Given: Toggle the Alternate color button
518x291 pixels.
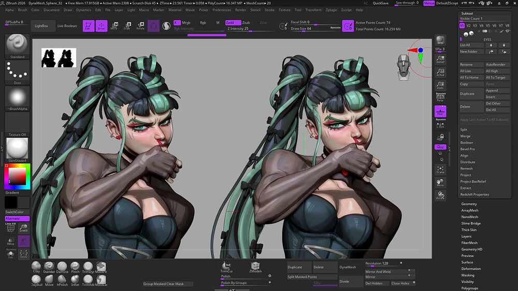Looking at the screenshot, I should tap(17, 219).
